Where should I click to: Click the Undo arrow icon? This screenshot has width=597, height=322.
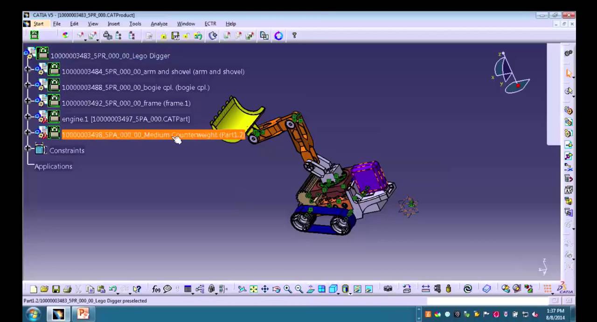(x=112, y=289)
